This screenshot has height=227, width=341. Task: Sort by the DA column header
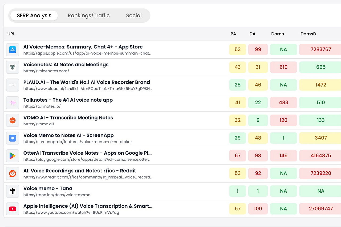coord(253,34)
